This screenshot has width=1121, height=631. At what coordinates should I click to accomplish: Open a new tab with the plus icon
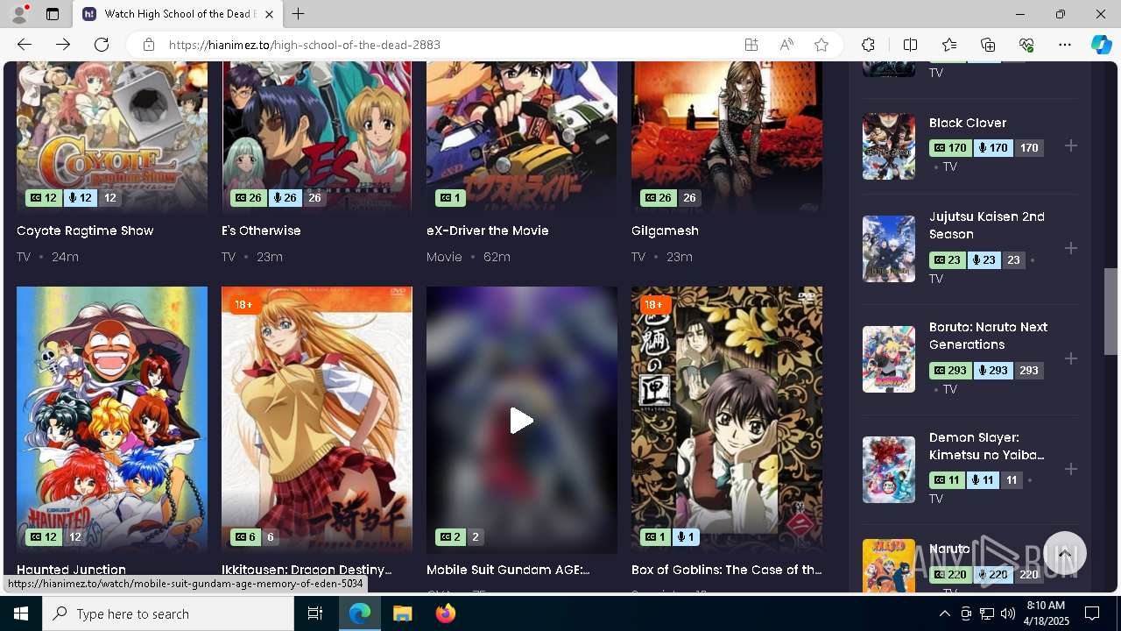point(299,14)
